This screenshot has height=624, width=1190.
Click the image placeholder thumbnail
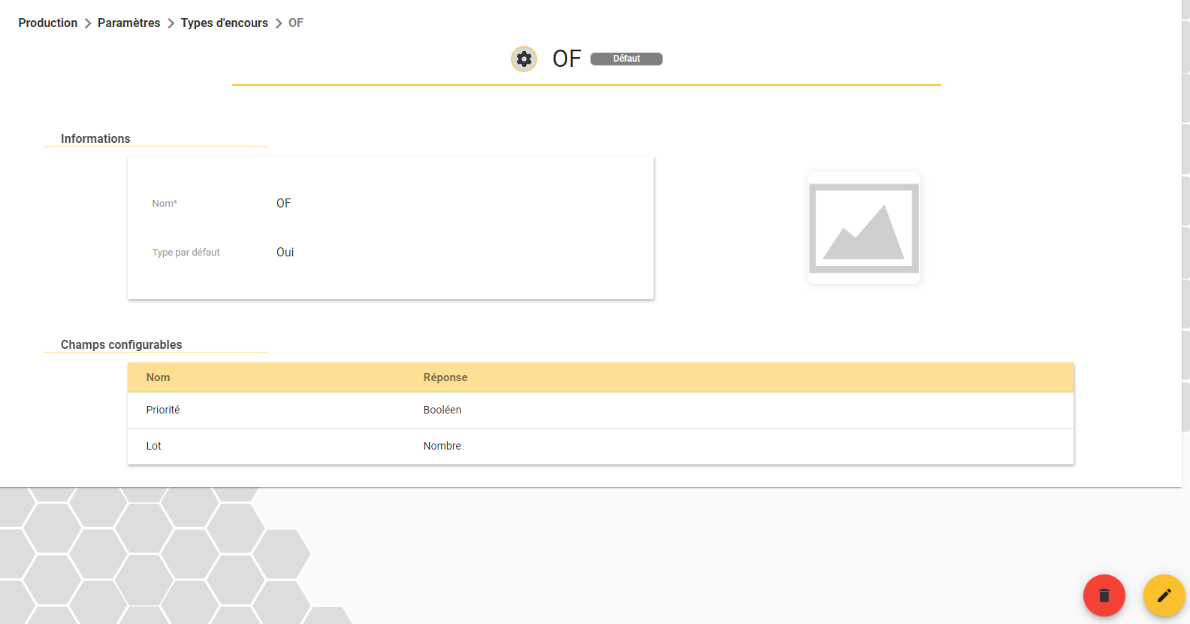coord(864,228)
